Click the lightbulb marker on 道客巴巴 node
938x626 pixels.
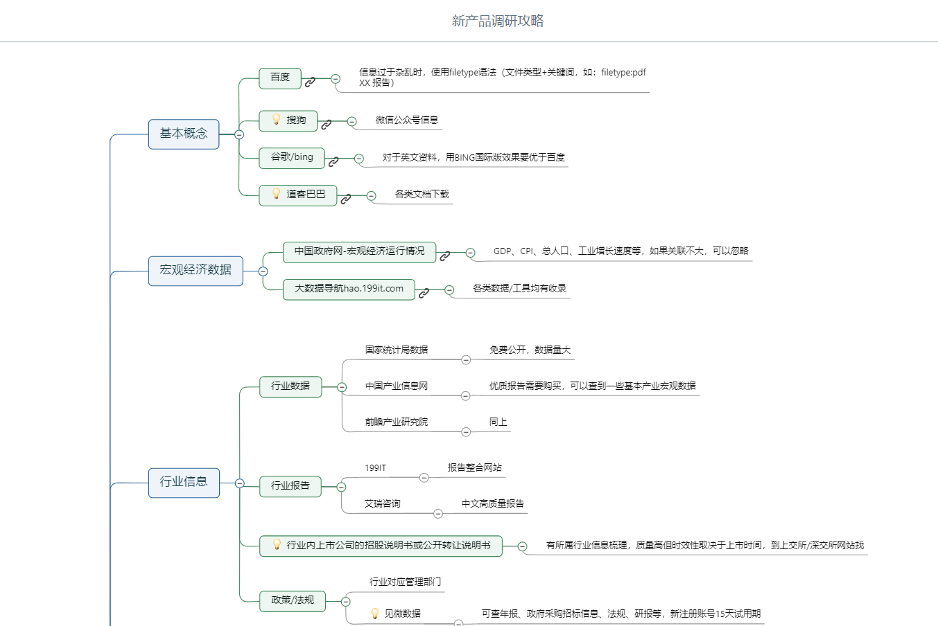click(x=276, y=194)
